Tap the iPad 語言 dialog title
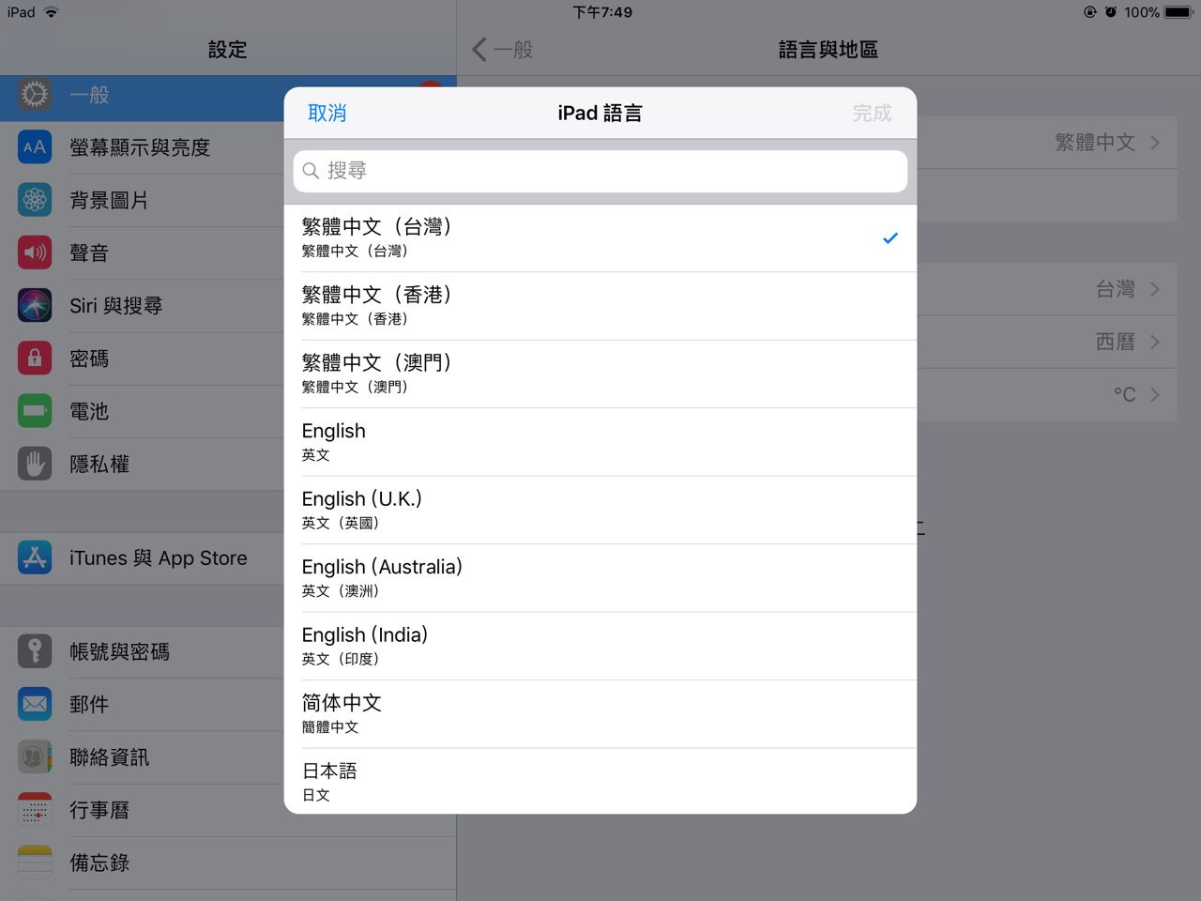 [600, 113]
